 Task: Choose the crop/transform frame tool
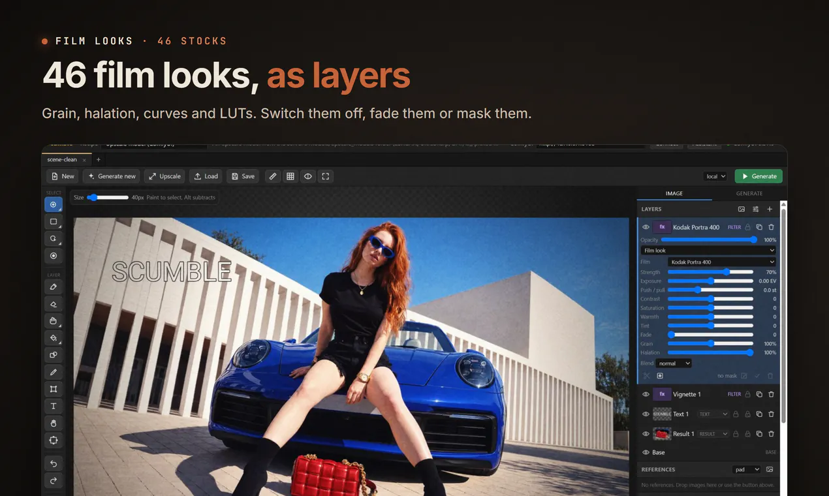click(x=54, y=389)
